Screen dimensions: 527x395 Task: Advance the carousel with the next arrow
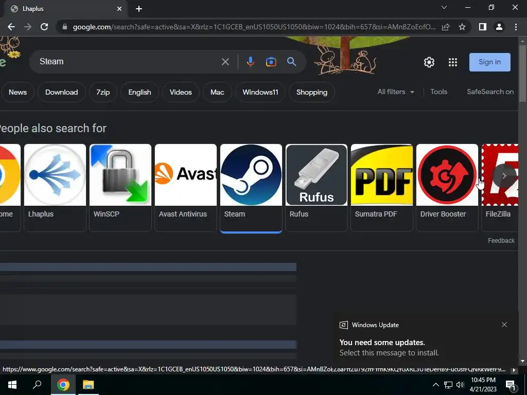point(504,176)
